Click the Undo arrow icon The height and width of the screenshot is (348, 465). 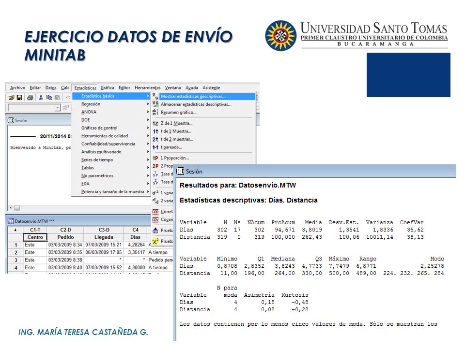[68, 97]
